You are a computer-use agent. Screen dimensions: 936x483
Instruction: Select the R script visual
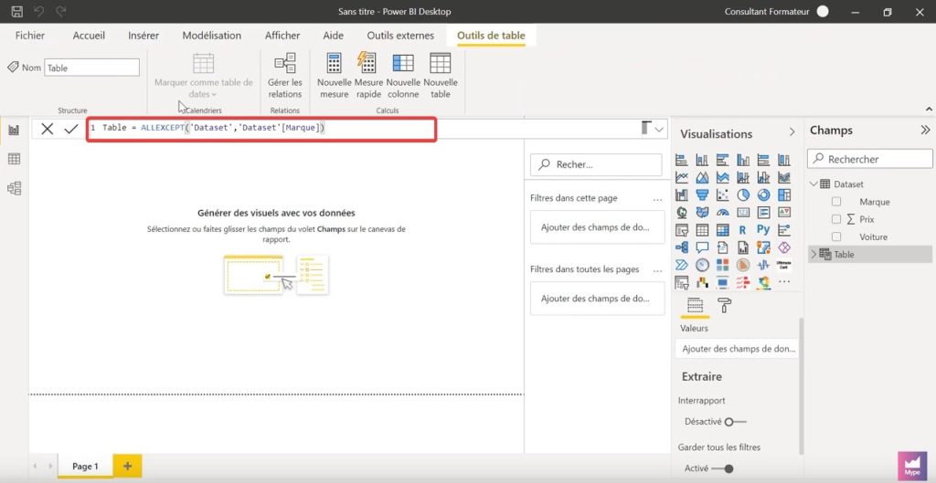tap(743, 229)
